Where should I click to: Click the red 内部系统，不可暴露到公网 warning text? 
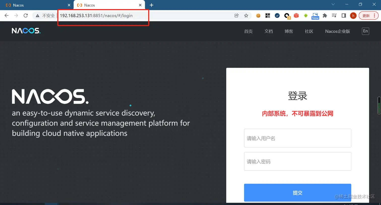298,114
